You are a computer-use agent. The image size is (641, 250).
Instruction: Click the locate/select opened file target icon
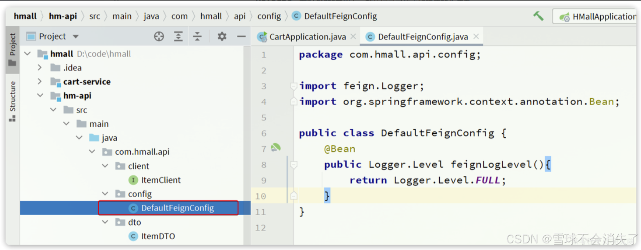(159, 36)
